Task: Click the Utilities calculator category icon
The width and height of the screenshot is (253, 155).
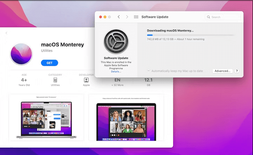Action: click(55, 80)
